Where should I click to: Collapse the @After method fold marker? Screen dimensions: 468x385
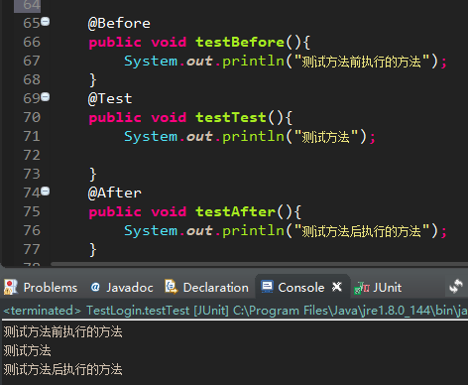click(x=46, y=192)
